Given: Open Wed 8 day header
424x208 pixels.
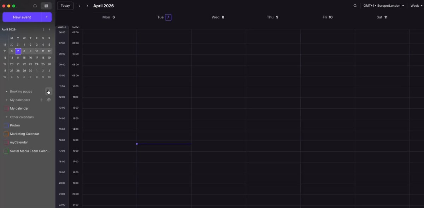Looking at the screenshot, I should click(218, 17).
